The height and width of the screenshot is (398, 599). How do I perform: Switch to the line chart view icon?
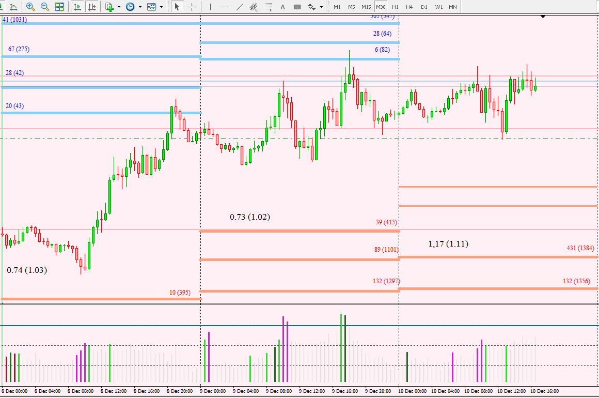pyautogui.click(x=13, y=7)
